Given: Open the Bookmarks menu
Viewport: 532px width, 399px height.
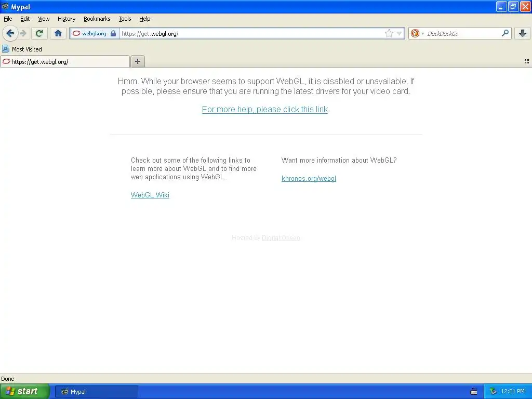Looking at the screenshot, I should tap(97, 19).
